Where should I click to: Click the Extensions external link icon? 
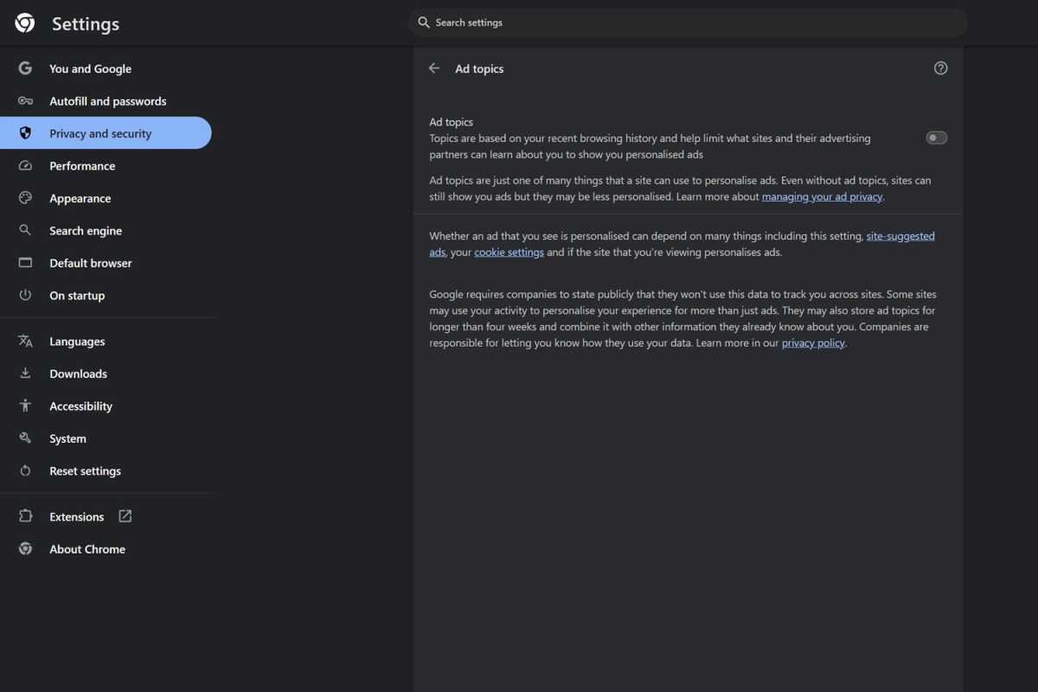[x=125, y=516]
